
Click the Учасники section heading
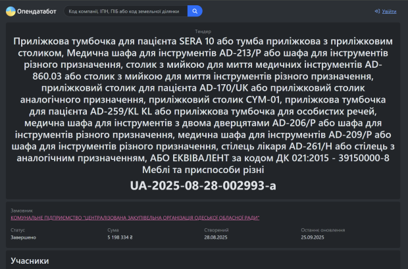[30, 260]
